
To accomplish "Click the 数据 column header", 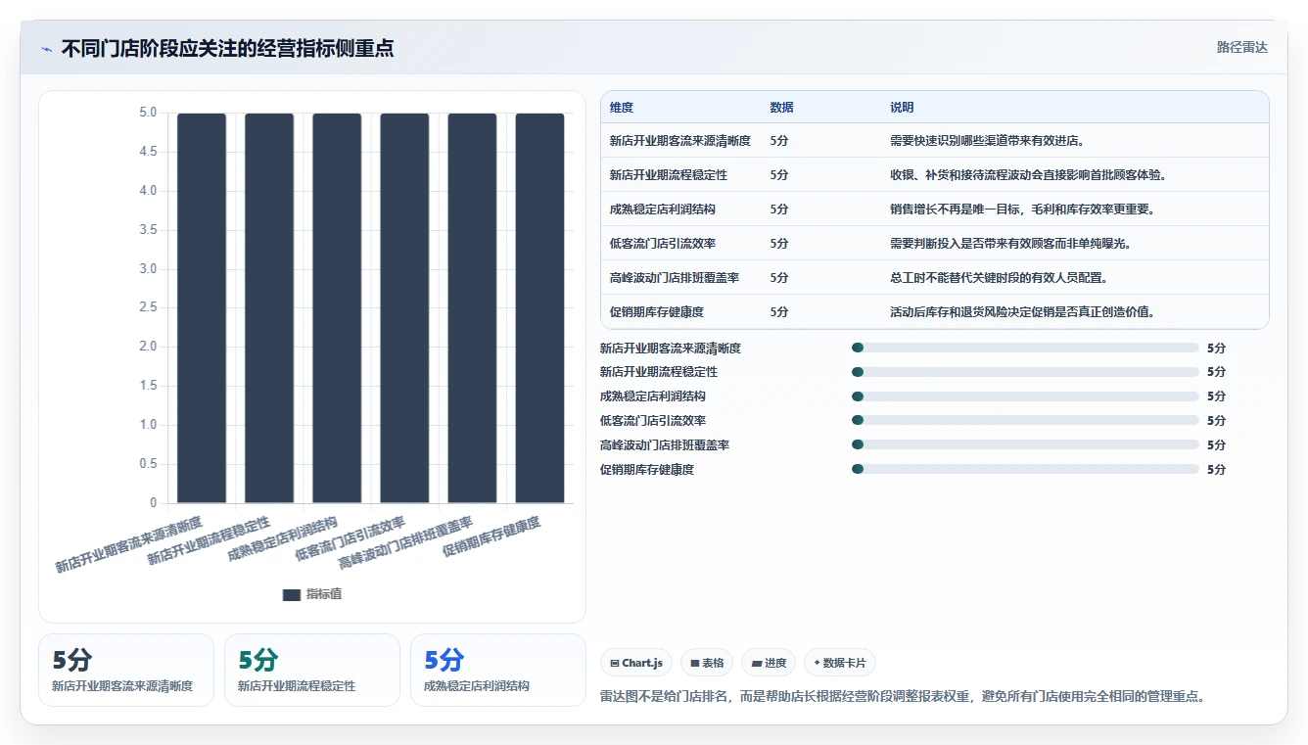I will coord(782,108).
